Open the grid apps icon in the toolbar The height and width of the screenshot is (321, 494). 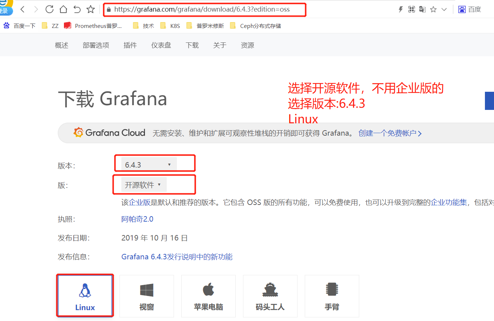(412, 9)
